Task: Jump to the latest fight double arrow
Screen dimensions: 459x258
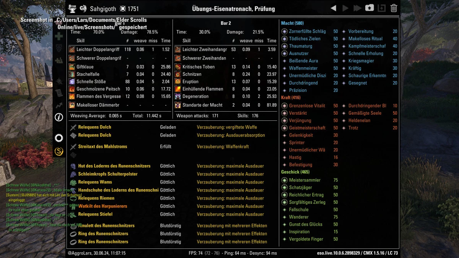Action: click(358, 8)
